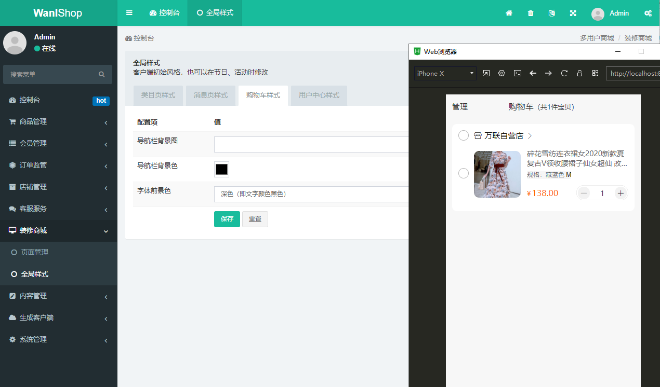
Task: Click the Admin avatar in the sidebar
Action: tap(15, 43)
